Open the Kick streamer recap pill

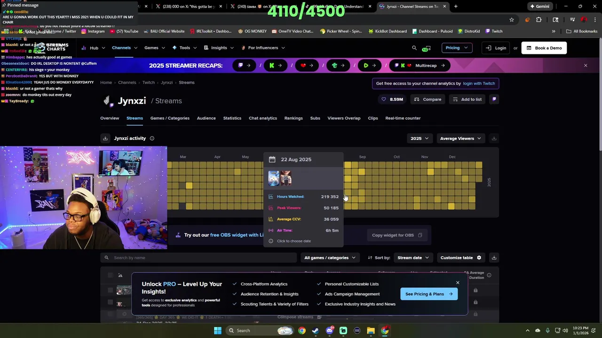(x=276, y=65)
